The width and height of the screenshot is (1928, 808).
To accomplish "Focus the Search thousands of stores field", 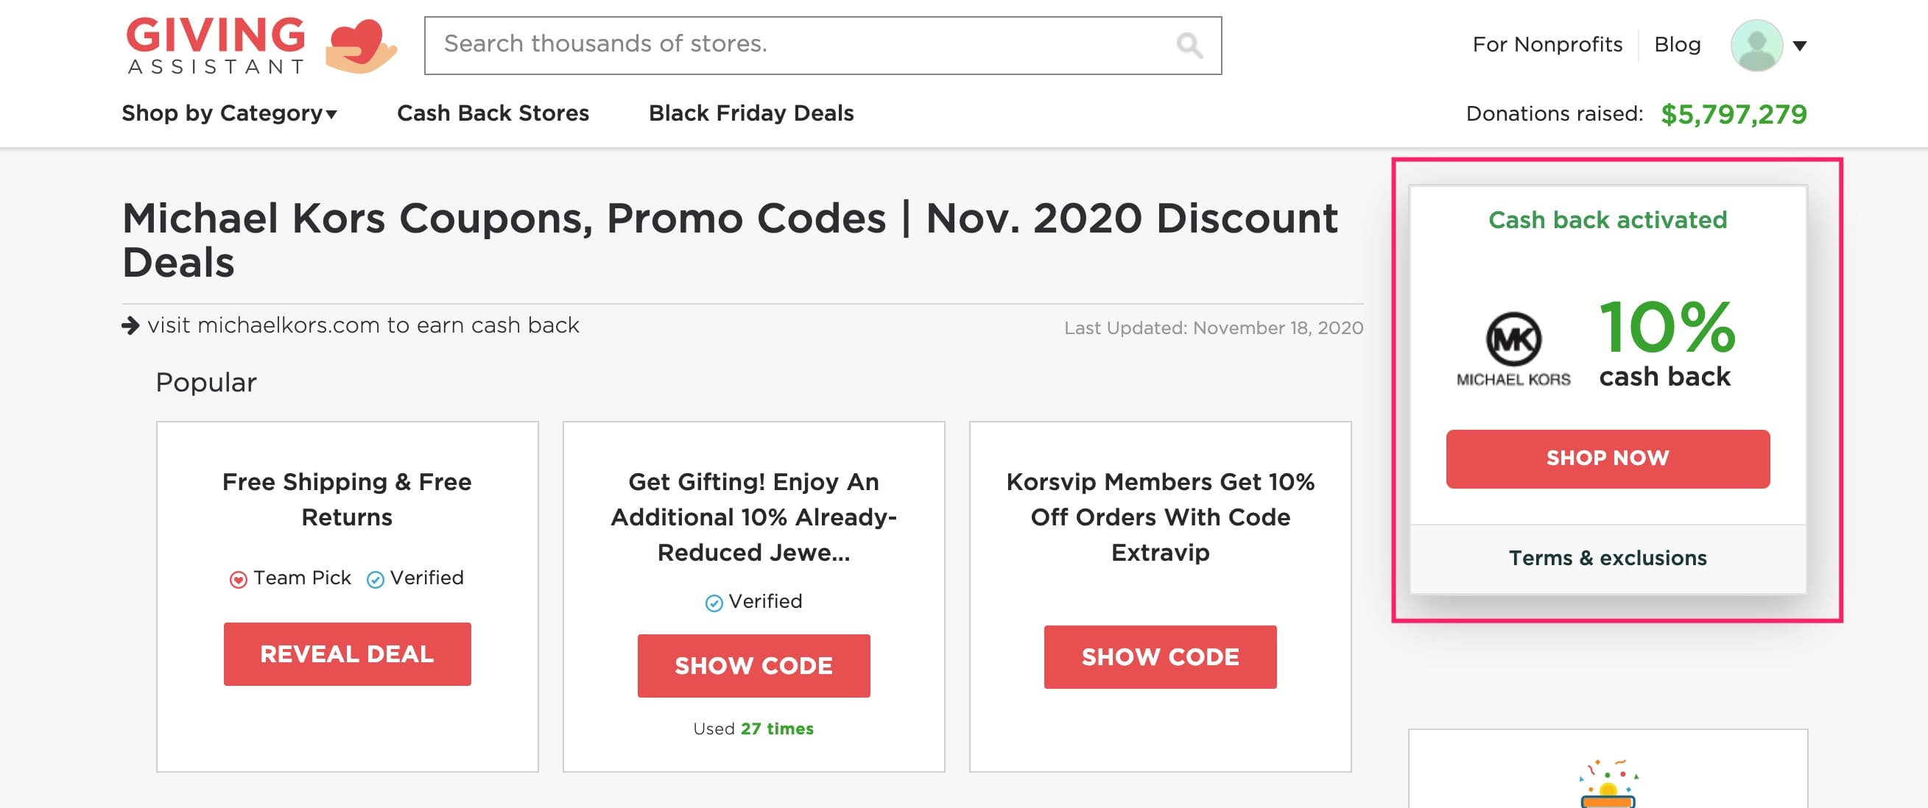I will click(x=801, y=45).
